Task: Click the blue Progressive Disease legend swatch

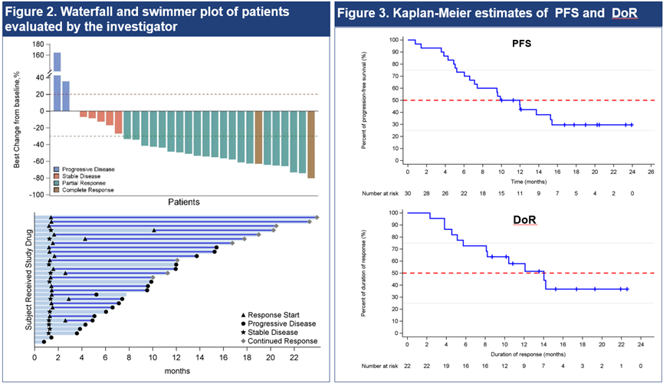Action: (x=57, y=168)
